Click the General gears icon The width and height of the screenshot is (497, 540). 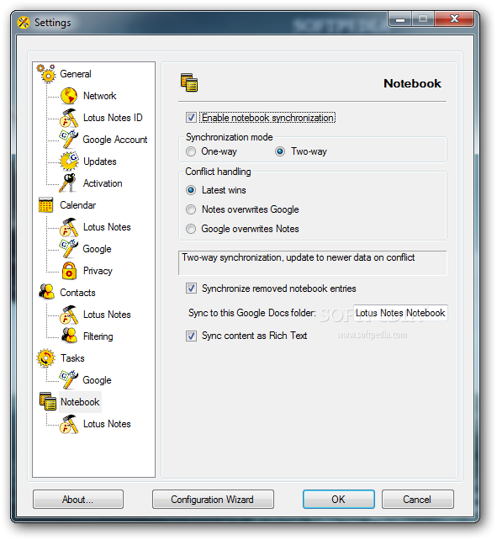click(x=46, y=73)
